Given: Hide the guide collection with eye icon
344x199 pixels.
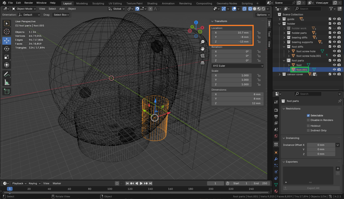Looking at the screenshot, I should tap(334, 19).
